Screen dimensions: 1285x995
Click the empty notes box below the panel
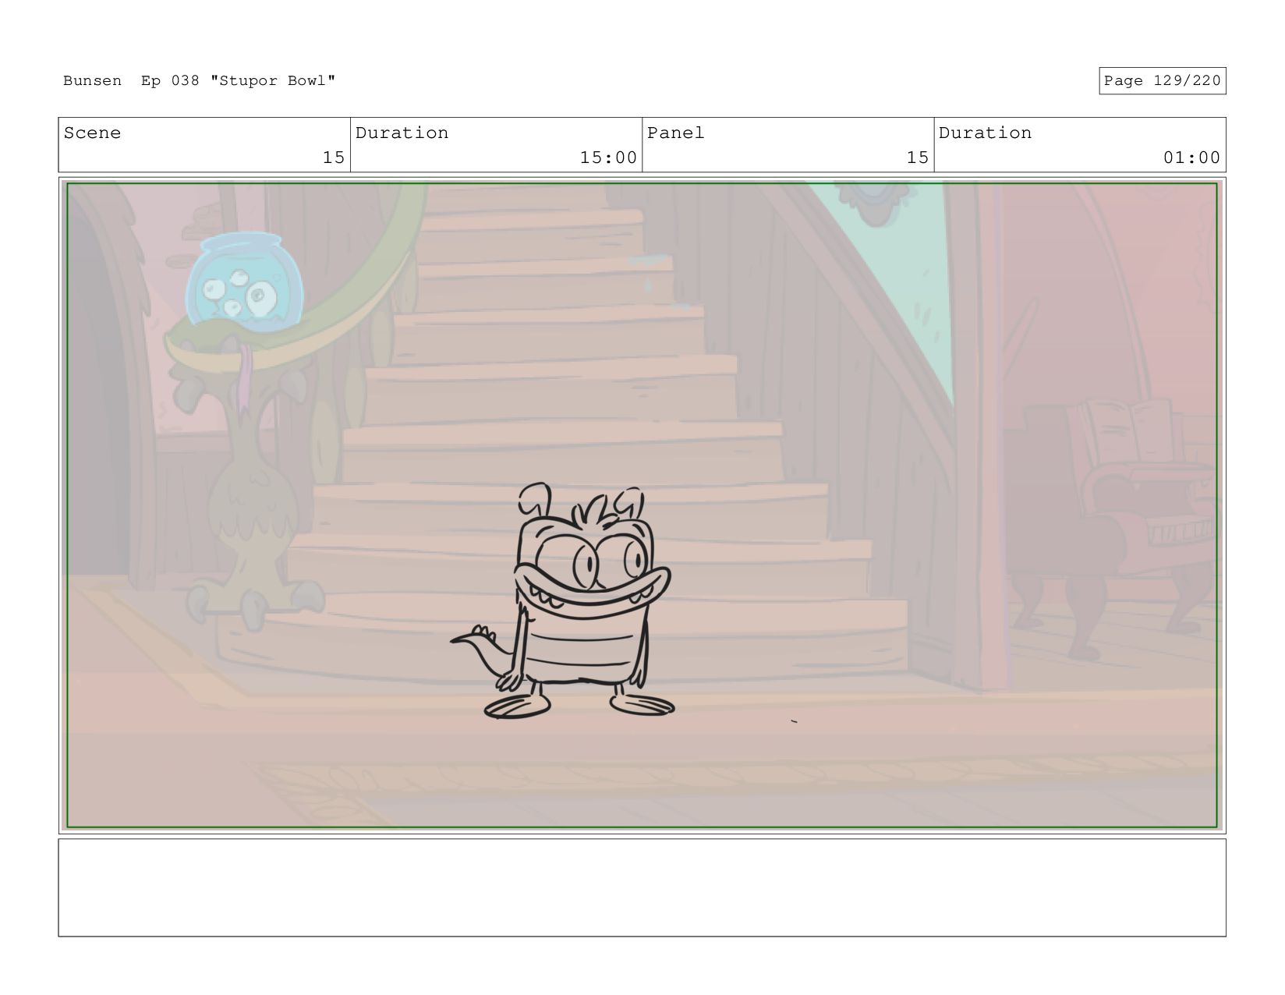coord(642,887)
